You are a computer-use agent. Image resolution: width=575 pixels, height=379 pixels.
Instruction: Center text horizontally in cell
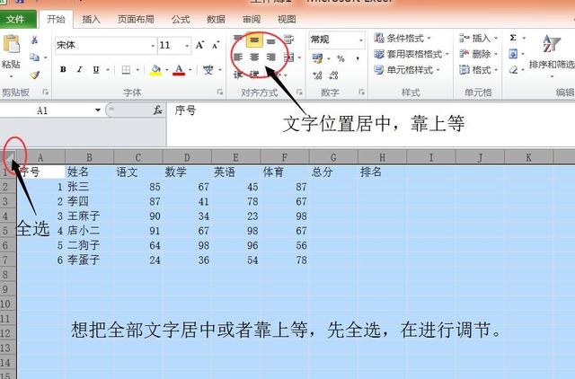(254, 57)
